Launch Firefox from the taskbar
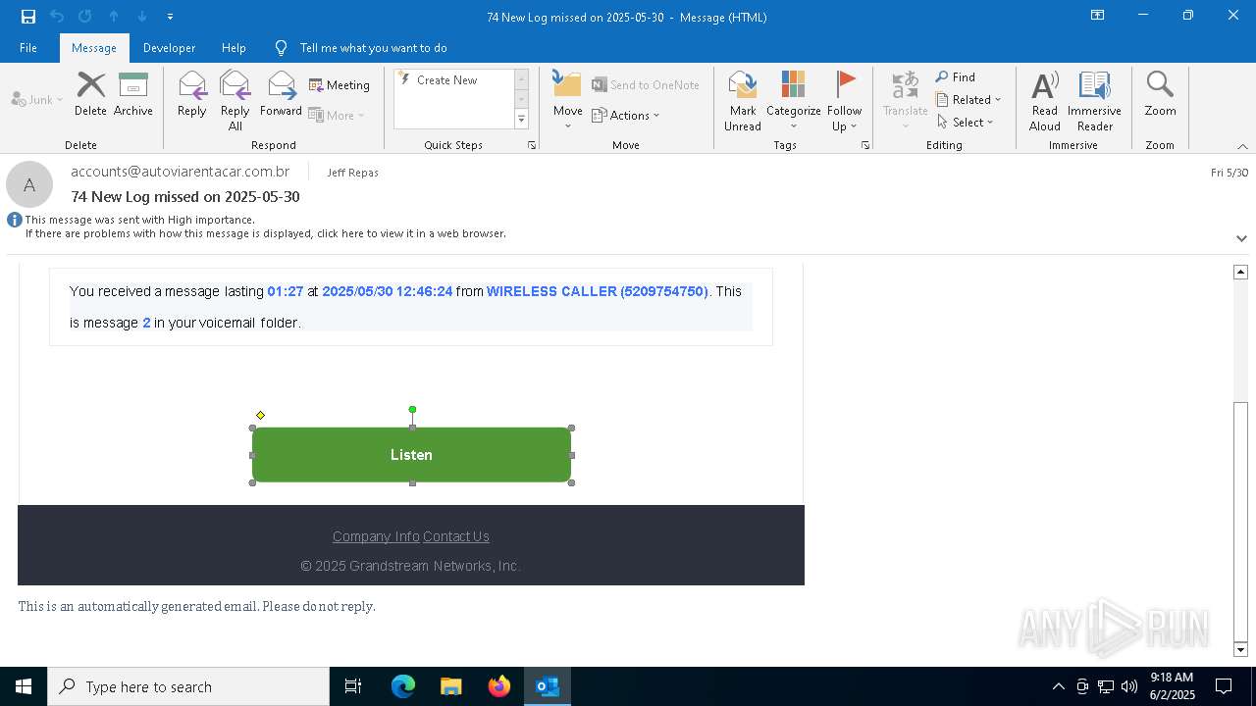The height and width of the screenshot is (706, 1256). [x=499, y=686]
